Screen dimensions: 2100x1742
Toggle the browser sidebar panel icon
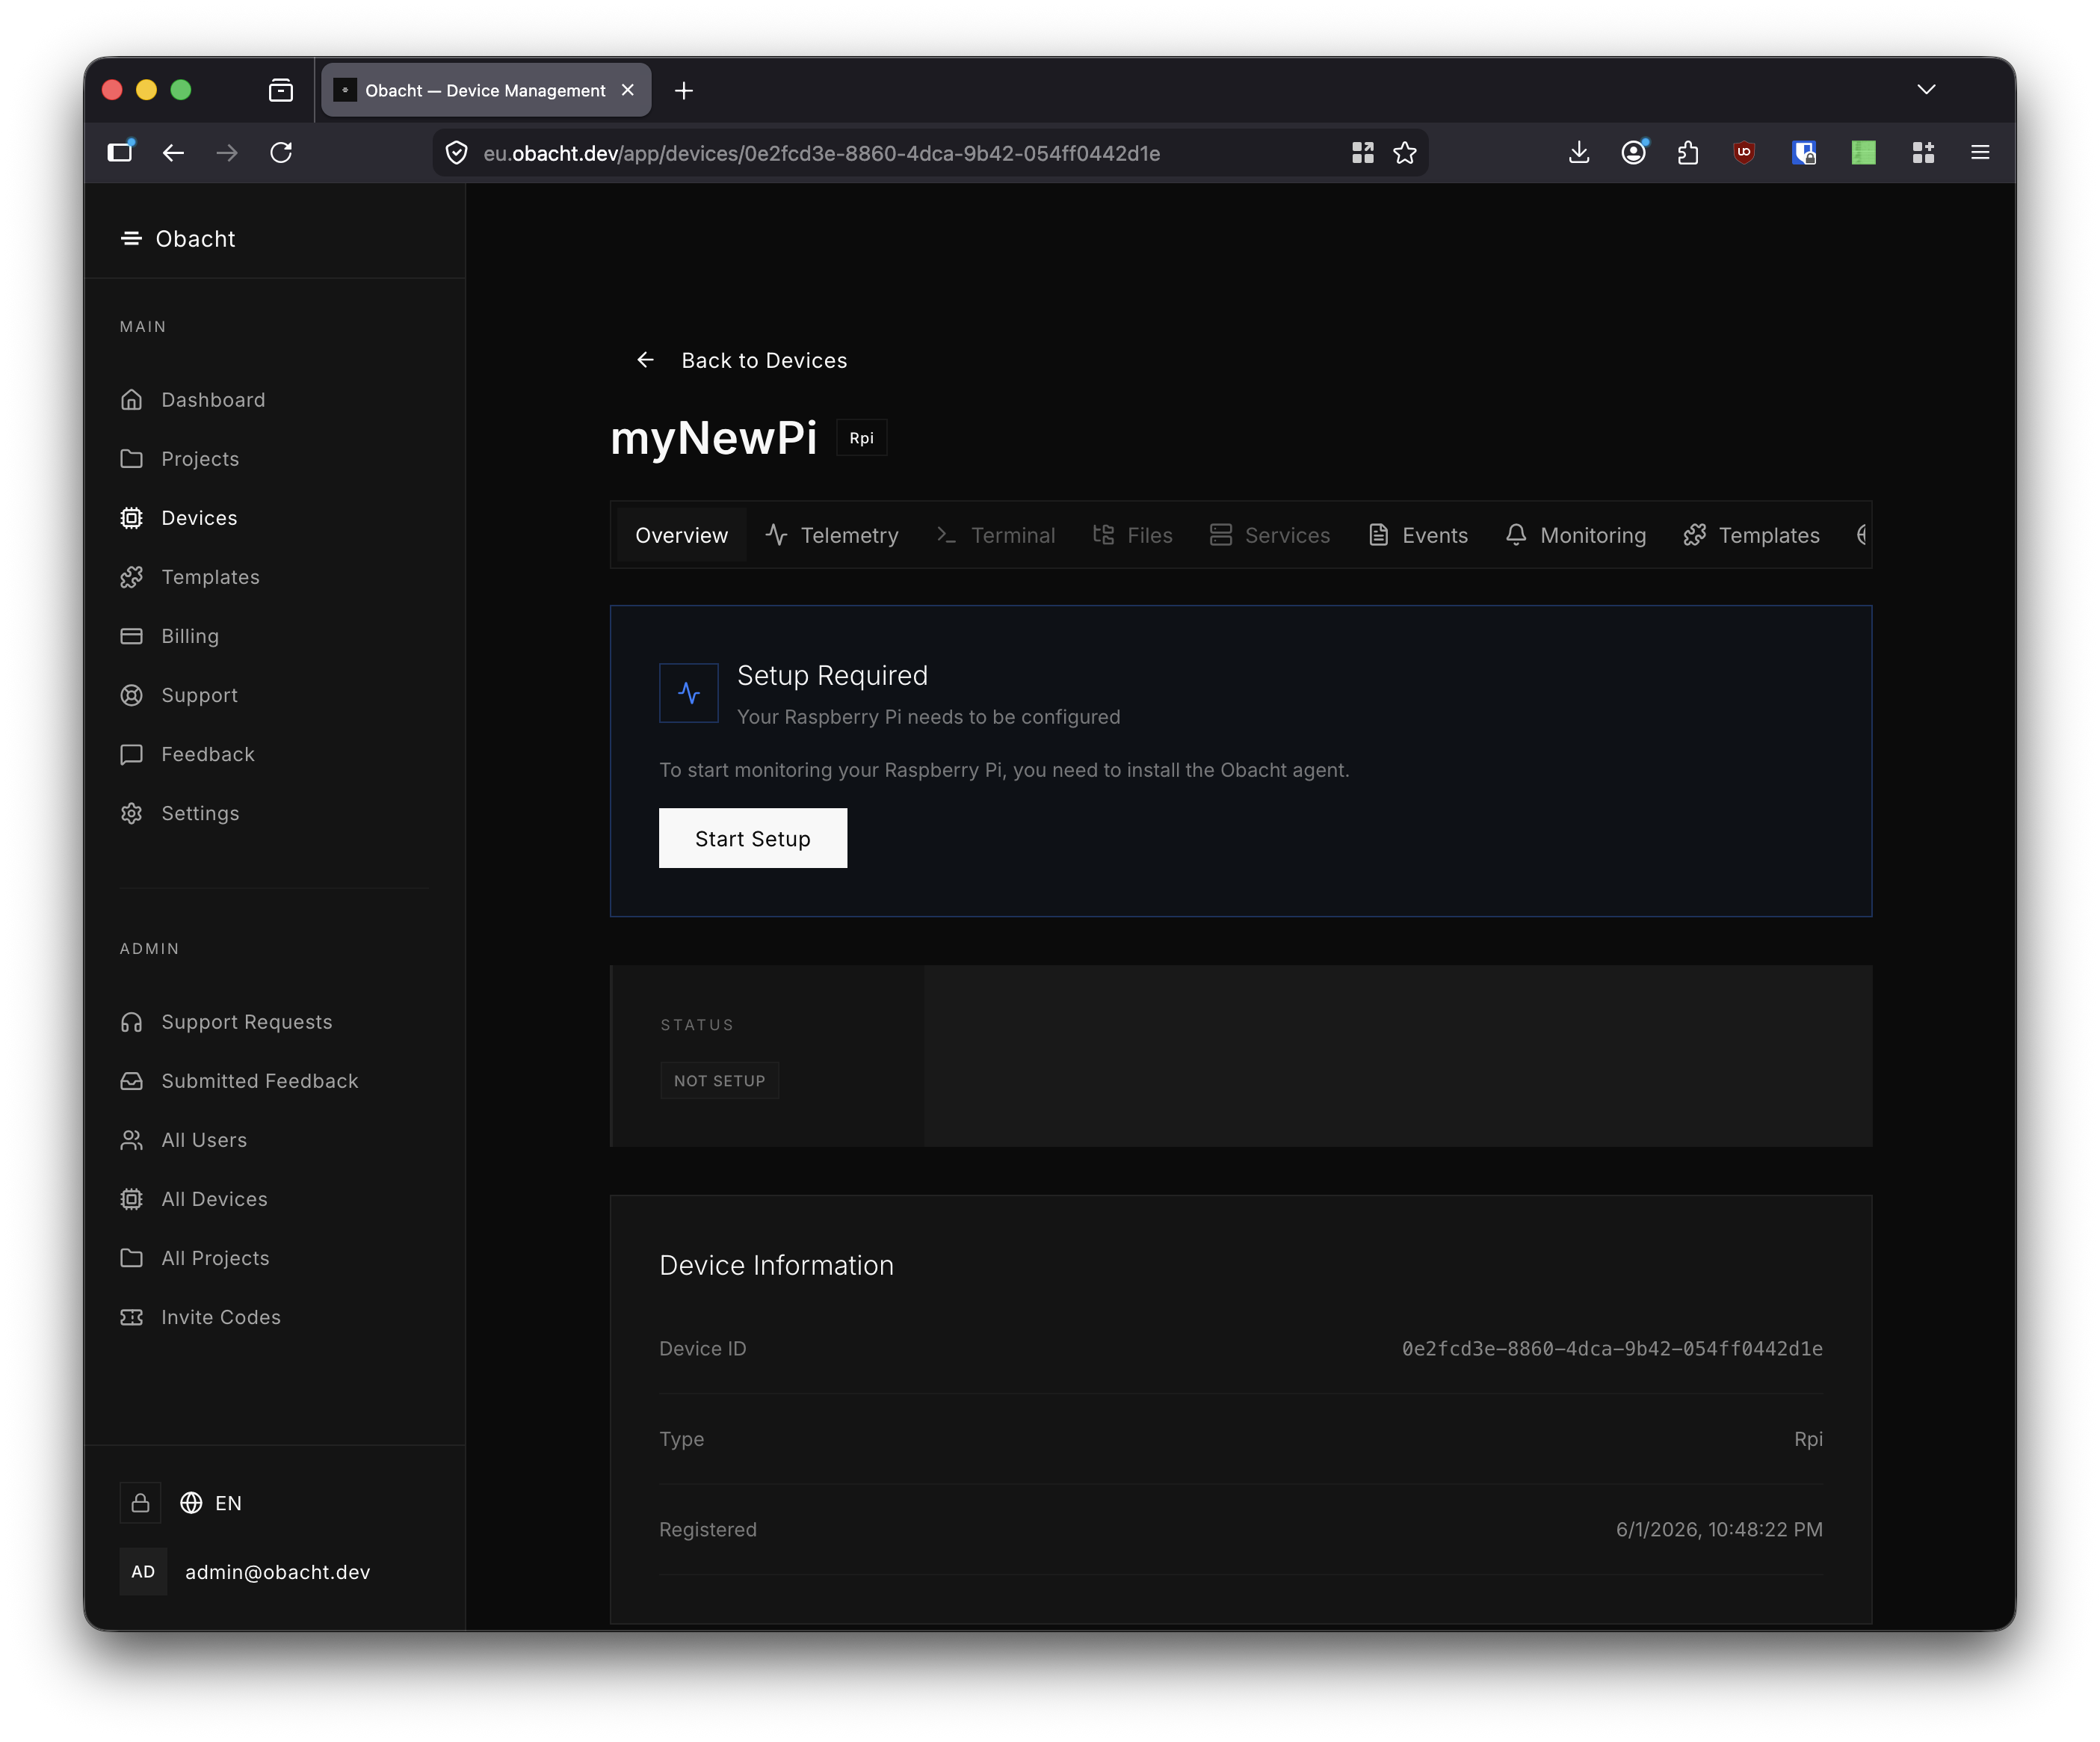121,151
